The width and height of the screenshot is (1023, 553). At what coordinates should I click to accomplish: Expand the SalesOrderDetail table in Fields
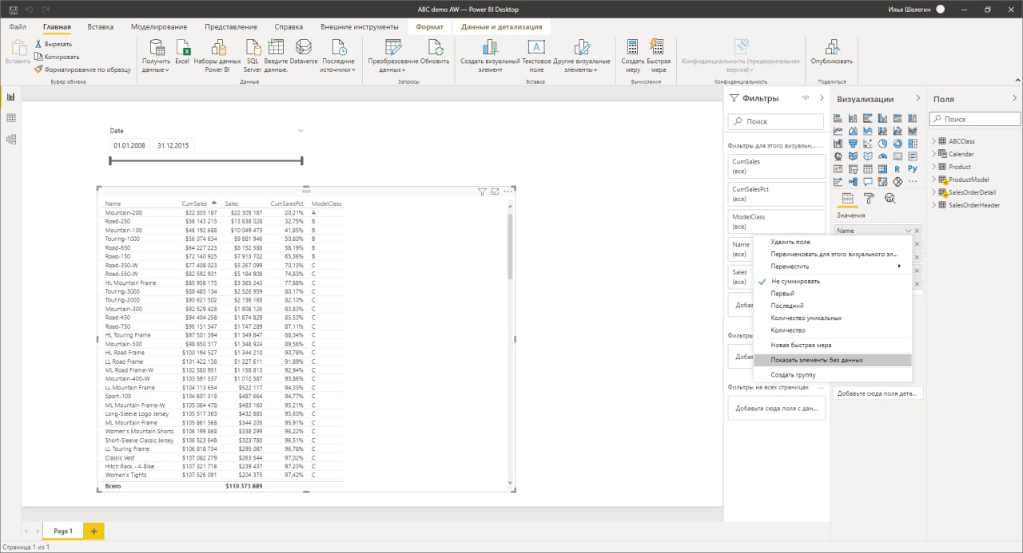click(935, 192)
